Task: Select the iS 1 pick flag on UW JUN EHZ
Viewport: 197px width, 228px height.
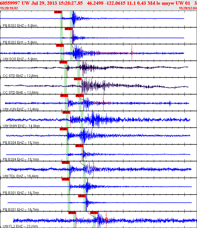Action: tap(80, 96)
